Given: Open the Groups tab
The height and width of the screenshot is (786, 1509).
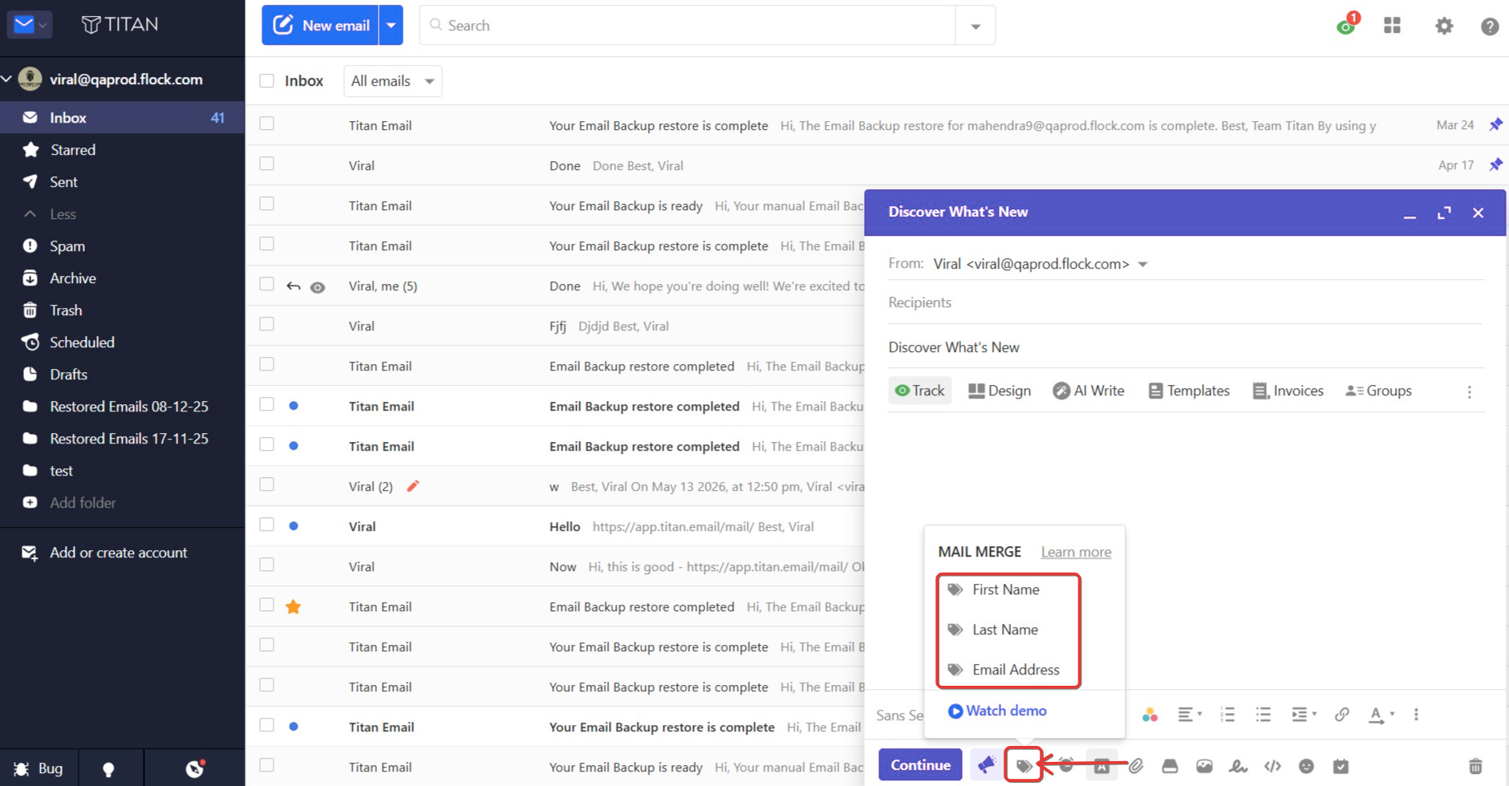Looking at the screenshot, I should click(x=1378, y=391).
